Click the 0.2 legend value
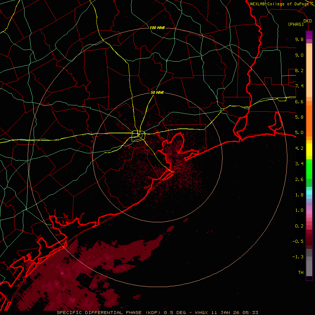Viewport: 315px width, 315px height. tap(299, 226)
